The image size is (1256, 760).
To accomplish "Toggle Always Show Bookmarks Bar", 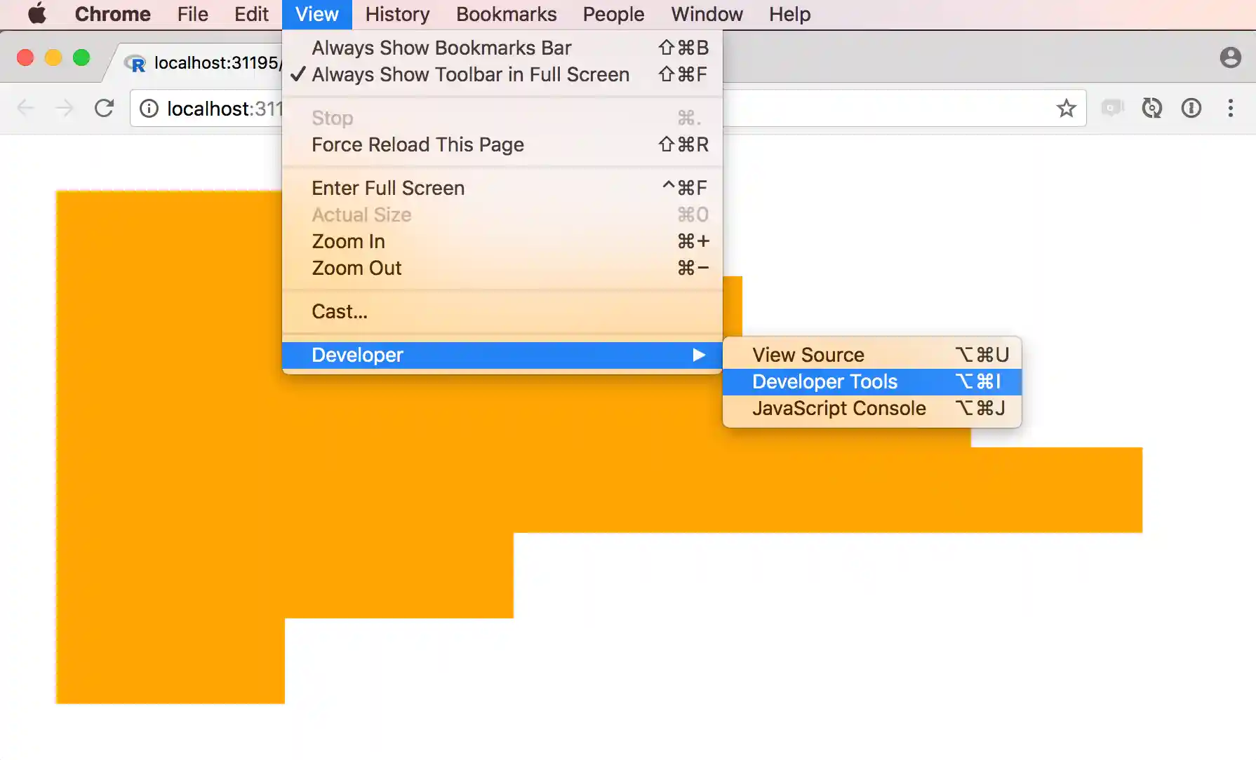I will [502, 48].
